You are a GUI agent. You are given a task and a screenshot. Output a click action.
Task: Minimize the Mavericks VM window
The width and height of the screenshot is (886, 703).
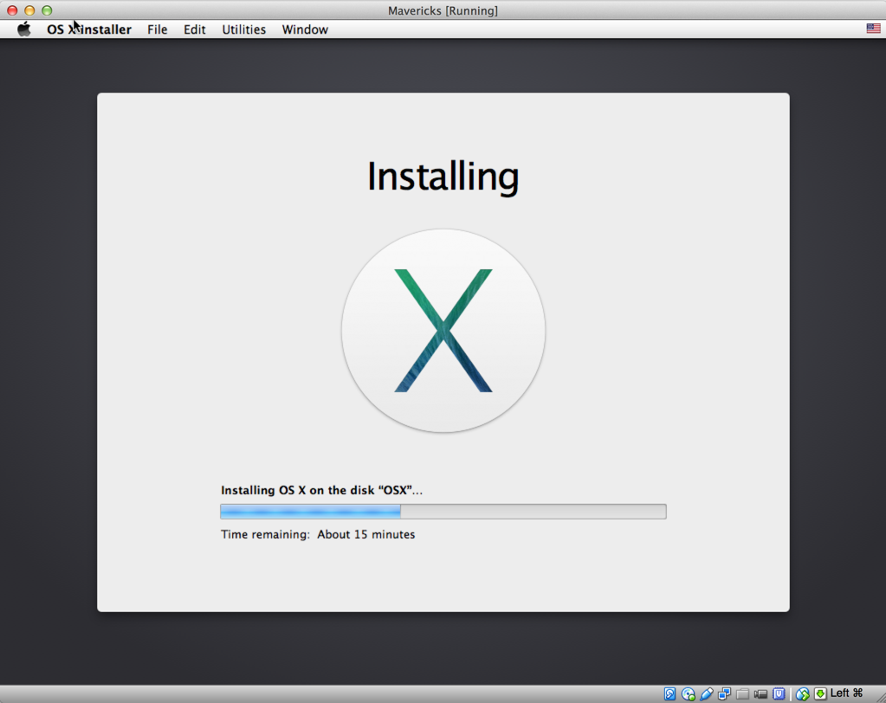[29, 10]
